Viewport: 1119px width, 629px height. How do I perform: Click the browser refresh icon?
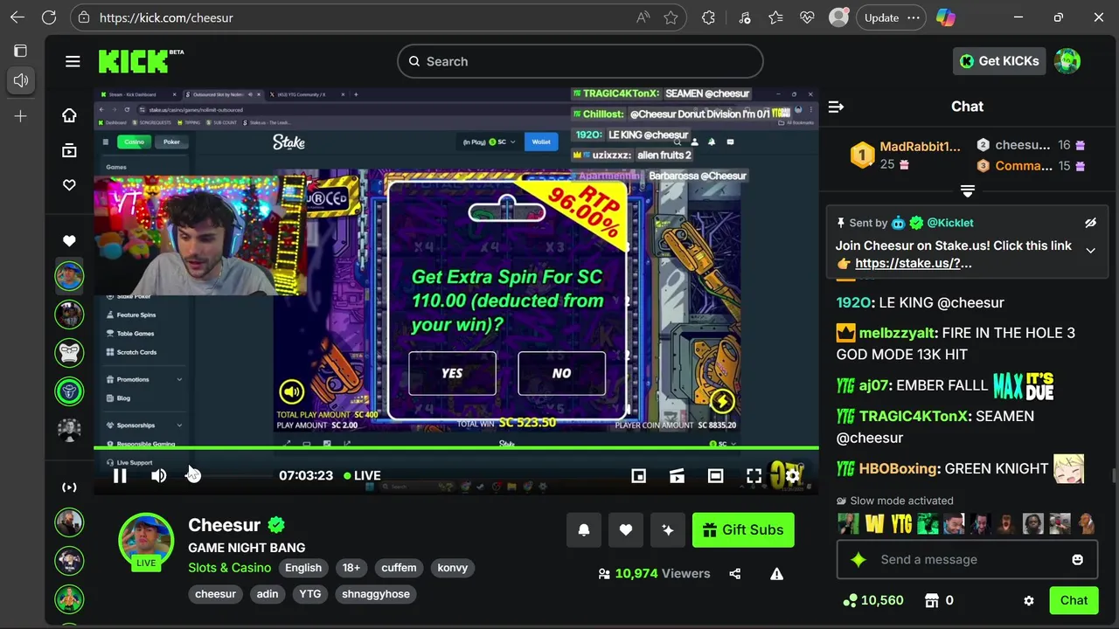tap(49, 17)
